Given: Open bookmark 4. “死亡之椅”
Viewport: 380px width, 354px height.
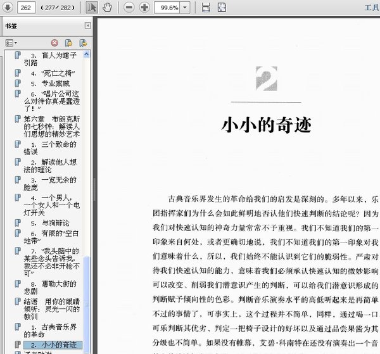Looking at the screenshot, I should (x=53, y=73).
